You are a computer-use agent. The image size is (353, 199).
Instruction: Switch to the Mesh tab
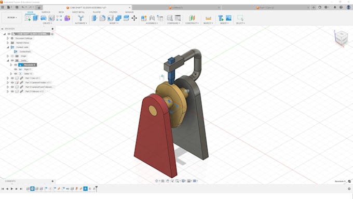(x=61, y=12)
